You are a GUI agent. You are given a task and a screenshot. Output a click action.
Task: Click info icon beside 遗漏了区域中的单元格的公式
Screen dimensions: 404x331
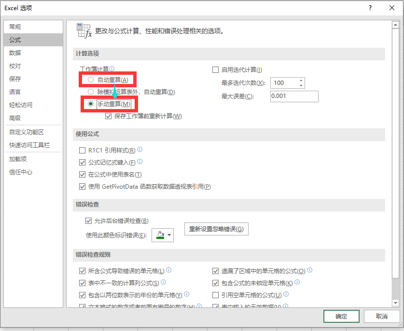pos(310,270)
